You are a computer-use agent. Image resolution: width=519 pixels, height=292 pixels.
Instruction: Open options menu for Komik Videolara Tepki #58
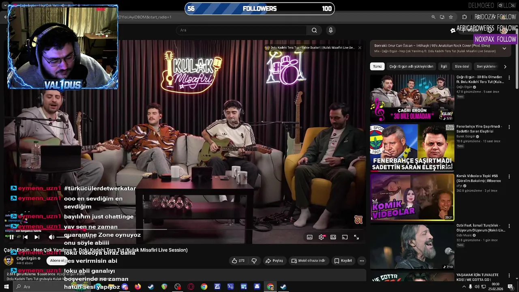pos(509,176)
